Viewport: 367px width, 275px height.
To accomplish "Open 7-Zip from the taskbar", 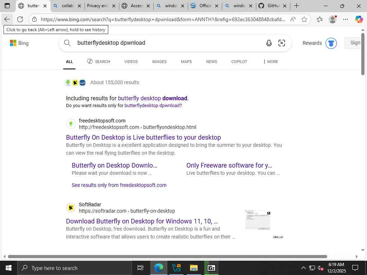I will [211, 268].
